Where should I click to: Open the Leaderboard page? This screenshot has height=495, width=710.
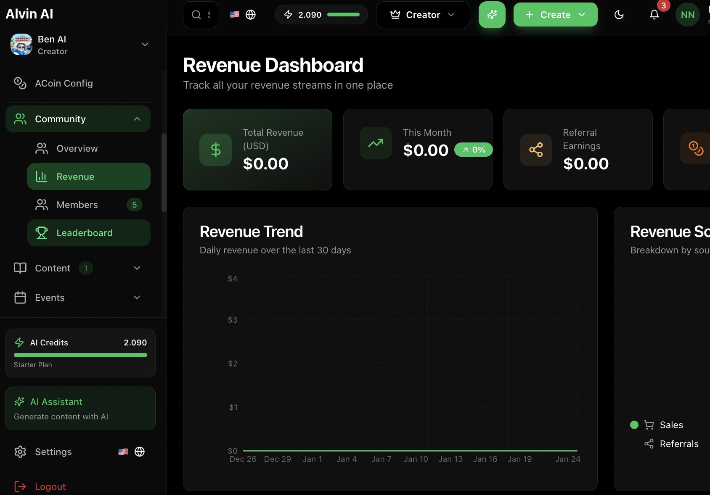coord(88,233)
